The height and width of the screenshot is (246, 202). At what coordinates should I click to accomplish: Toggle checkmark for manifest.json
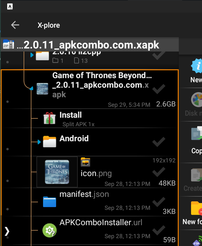[159, 202]
